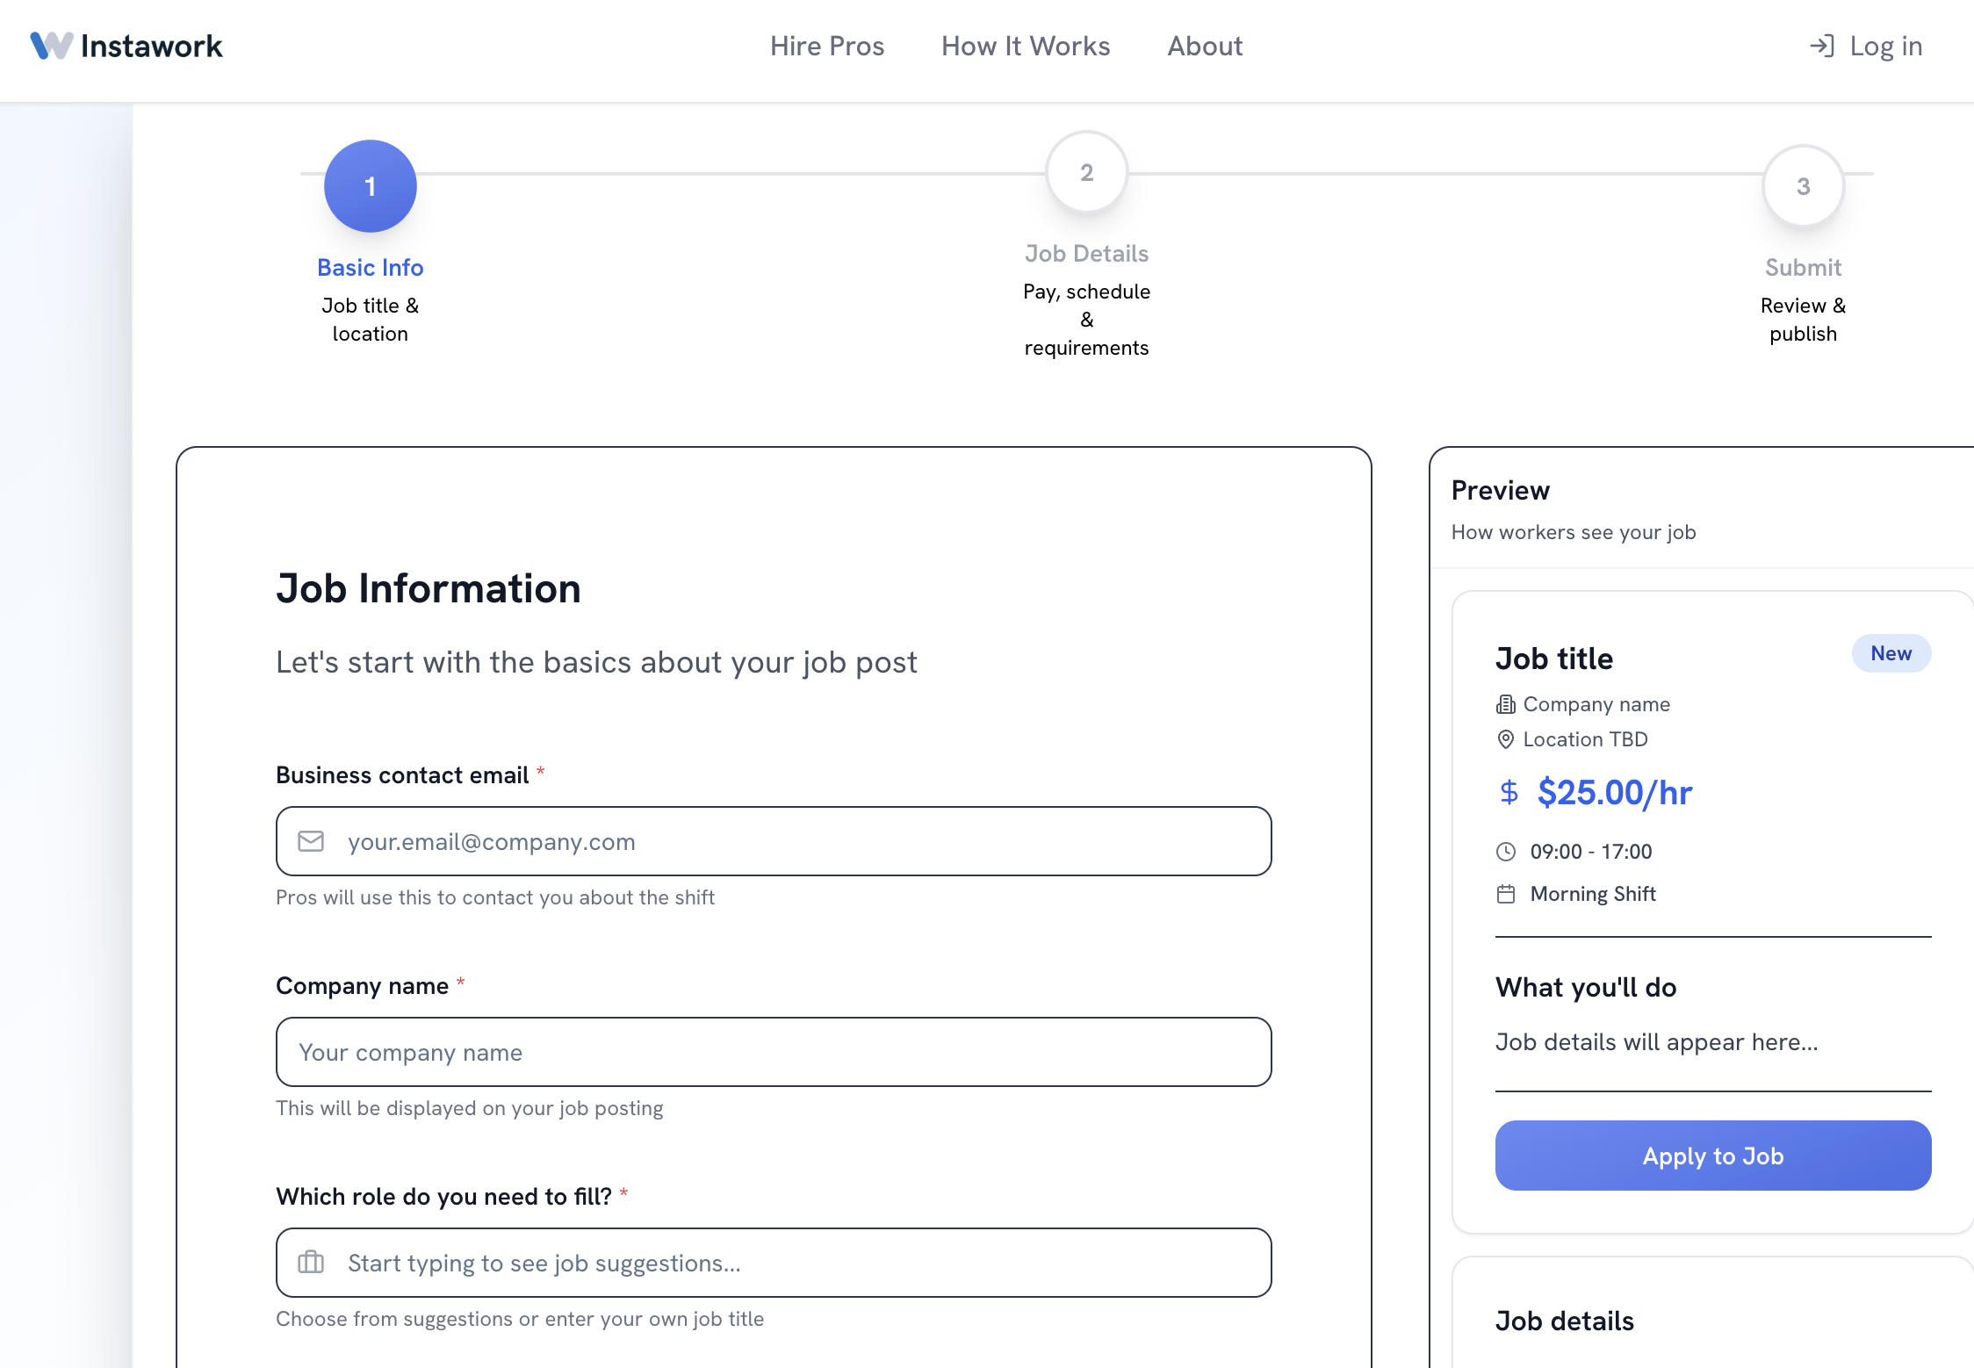
Task: Click the Apply to Job button
Action: tap(1713, 1156)
